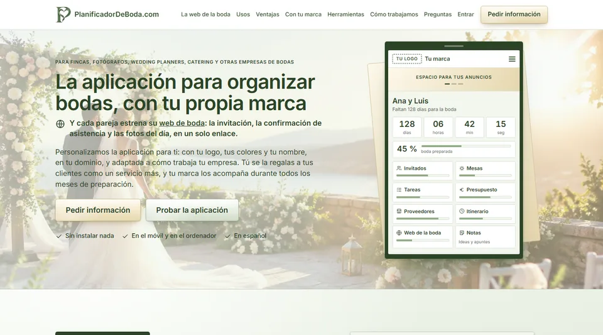This screenshot has width=603, height=335.
Task: Click the checkmark next to En español
Action: [x=227, y=236]
